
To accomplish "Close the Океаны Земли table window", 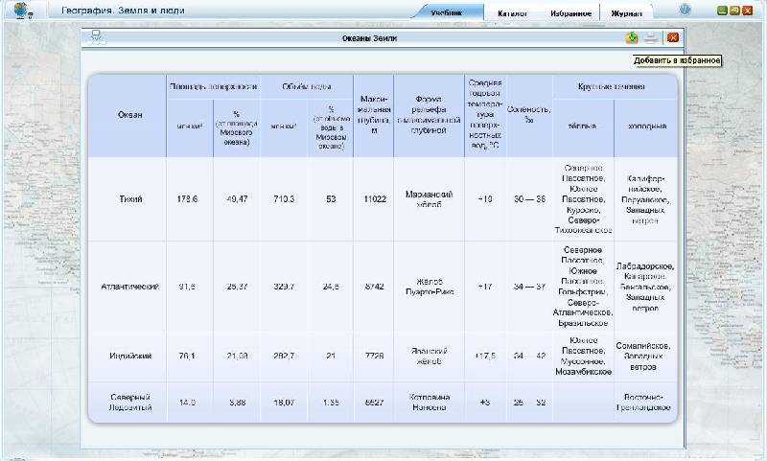I will (673, 38).
